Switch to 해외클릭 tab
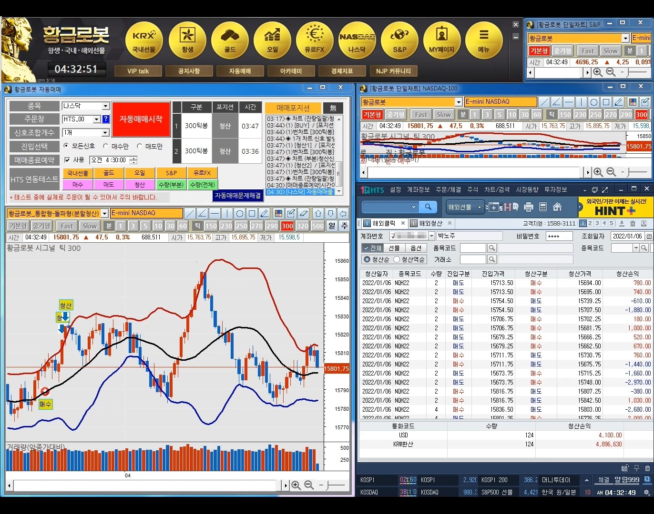Screen dimensions: 654x514 pos(384,223)
